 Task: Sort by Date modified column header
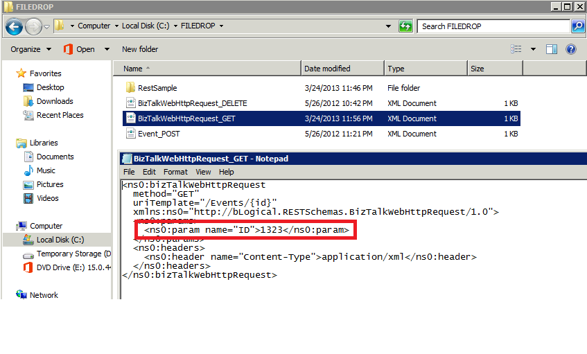click(x=343, y=69)
